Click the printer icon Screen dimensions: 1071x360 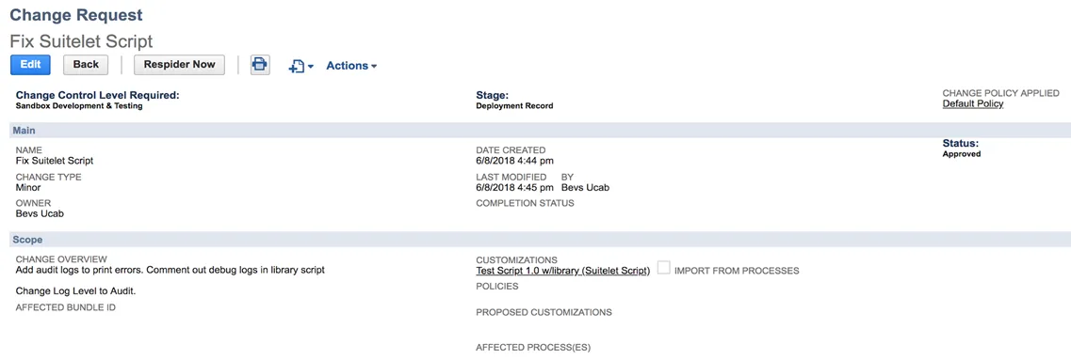pyautogui.click(x=260, y=65)
